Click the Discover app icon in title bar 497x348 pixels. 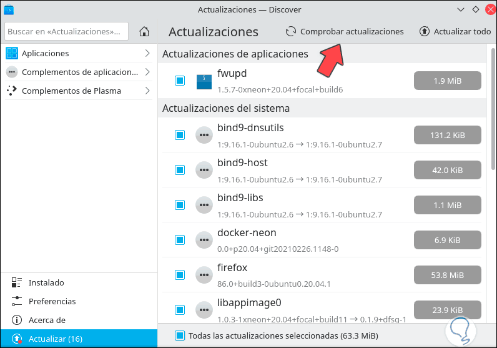click(x=9, y=10)
